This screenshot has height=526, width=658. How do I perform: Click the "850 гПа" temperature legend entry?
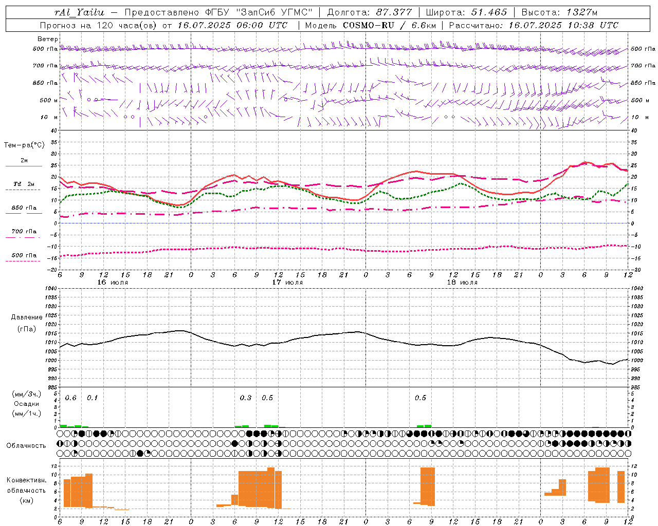24,208
